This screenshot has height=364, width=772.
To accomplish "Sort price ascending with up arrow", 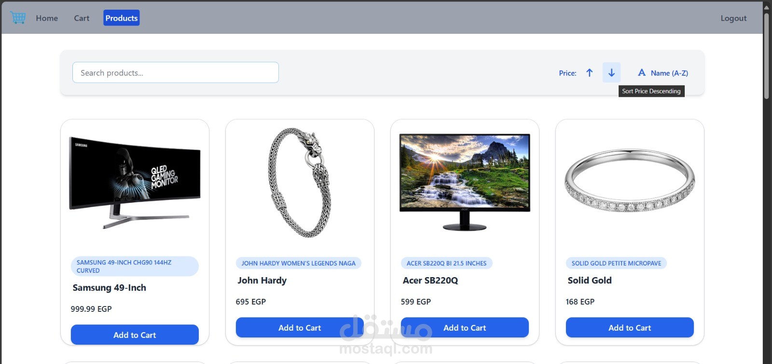I will 589,73.
